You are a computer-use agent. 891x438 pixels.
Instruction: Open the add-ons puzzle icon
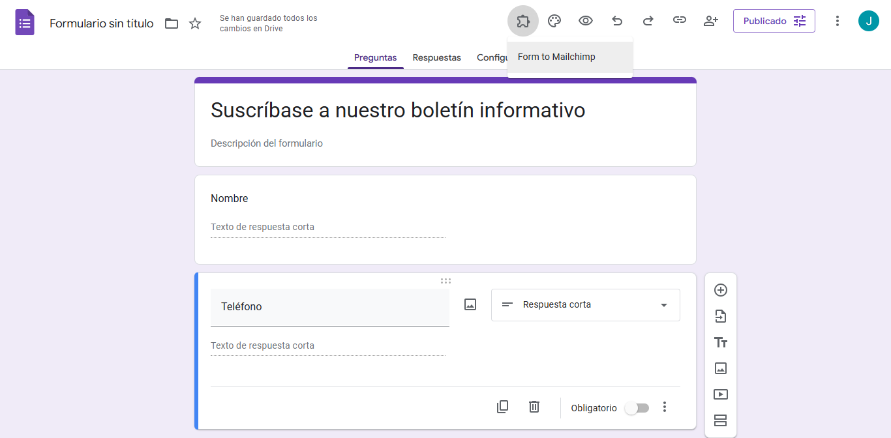(522, 21)
